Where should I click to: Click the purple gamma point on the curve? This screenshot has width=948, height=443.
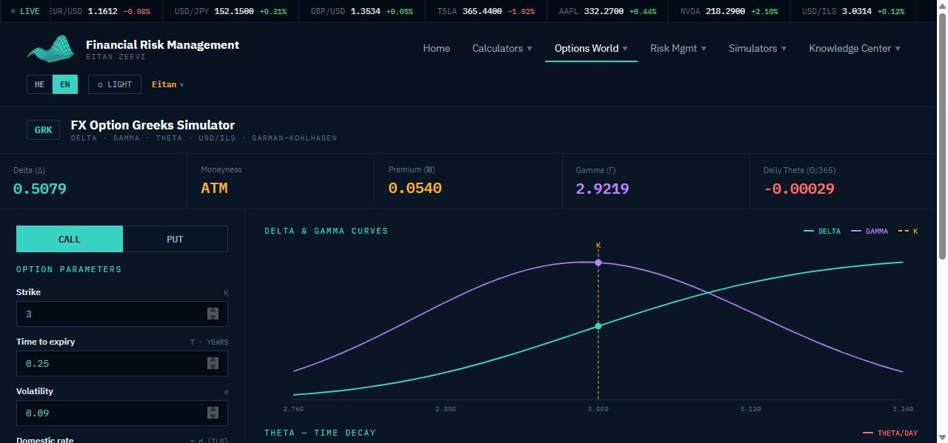pos(598,263)
